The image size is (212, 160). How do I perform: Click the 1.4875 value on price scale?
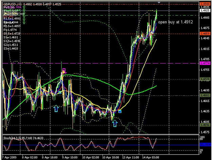point(205,28)
